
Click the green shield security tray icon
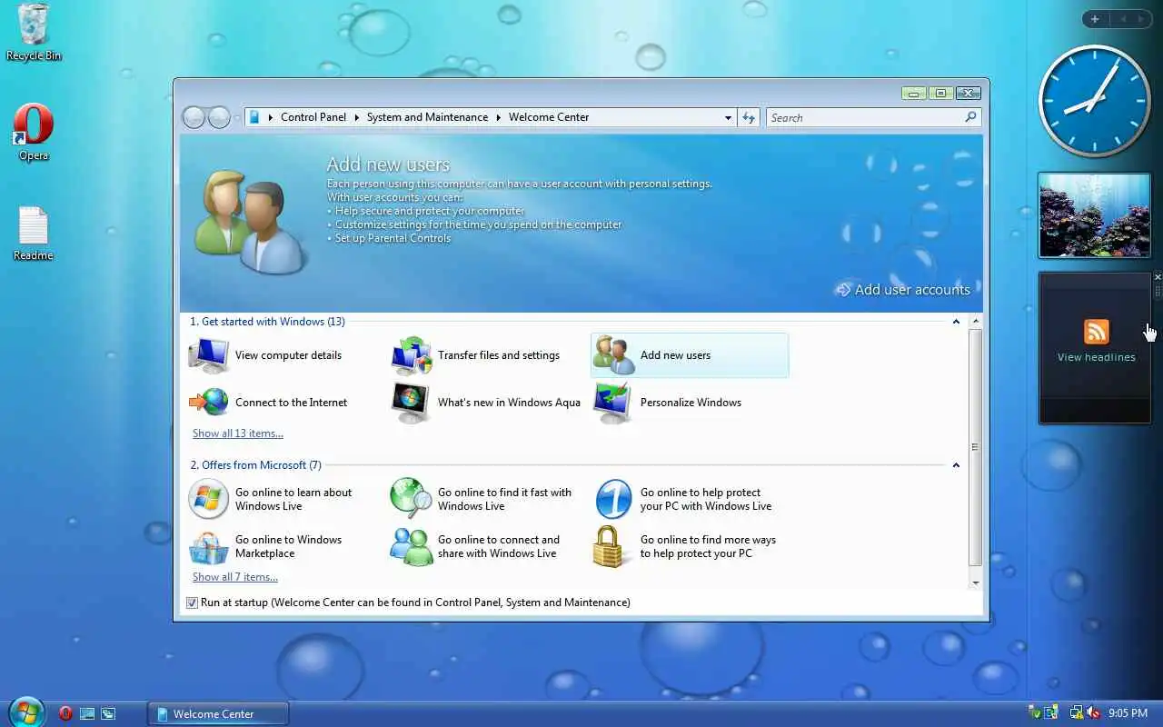(x=1036, y=713)
